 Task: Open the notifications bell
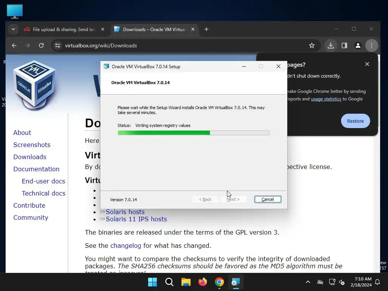click(x=378, y=282)
